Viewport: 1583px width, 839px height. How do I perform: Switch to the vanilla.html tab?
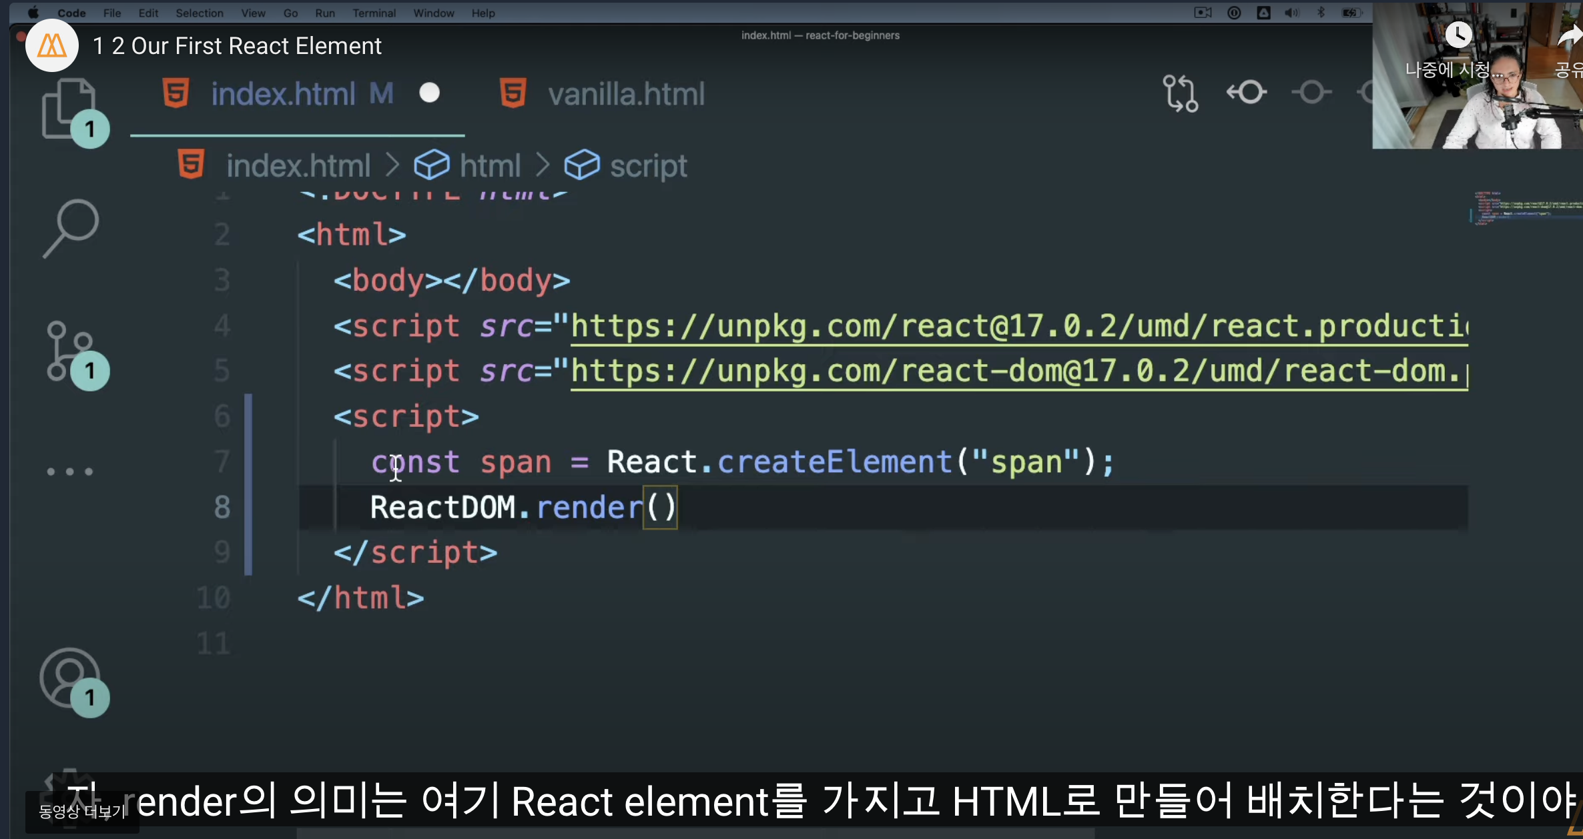point(625,94)
